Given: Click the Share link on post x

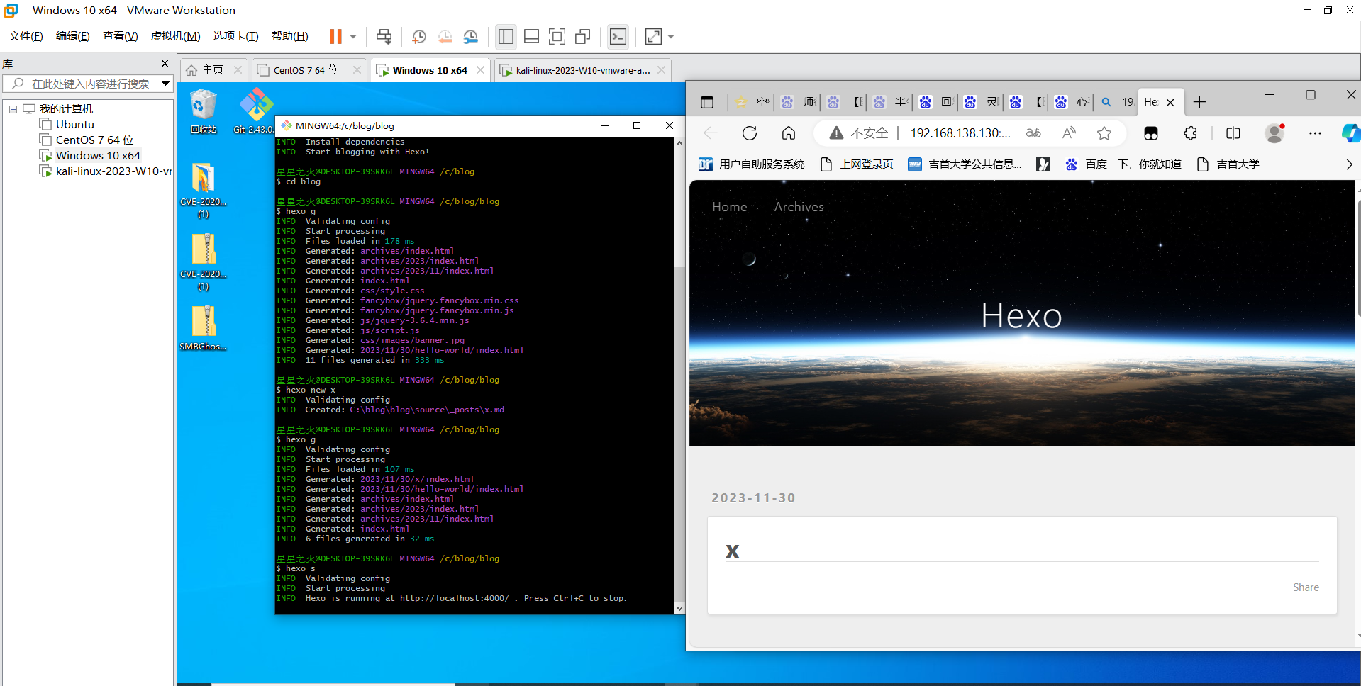Looking at the screenshot, I should 1306,587.
